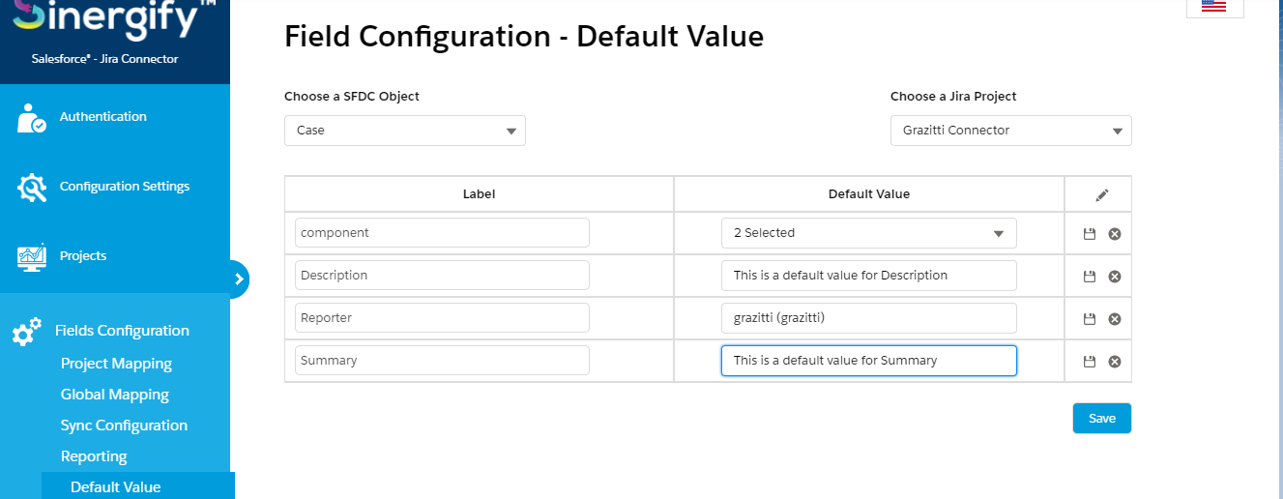
Task: Remove the component row with X icon
Action: (x=1114, y=234)
